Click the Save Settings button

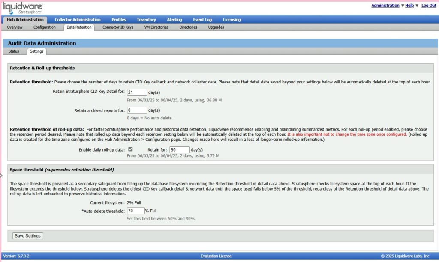click(x=27, y=236)
